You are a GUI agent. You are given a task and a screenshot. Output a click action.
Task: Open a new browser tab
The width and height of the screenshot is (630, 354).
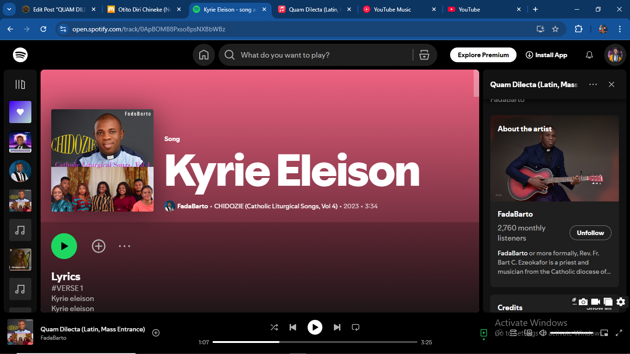point(535,9)
